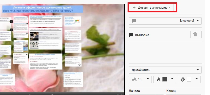Click the Выноска callout speech bubble icon
Viewport: 210px width, 95px height.
coord(131,35)
